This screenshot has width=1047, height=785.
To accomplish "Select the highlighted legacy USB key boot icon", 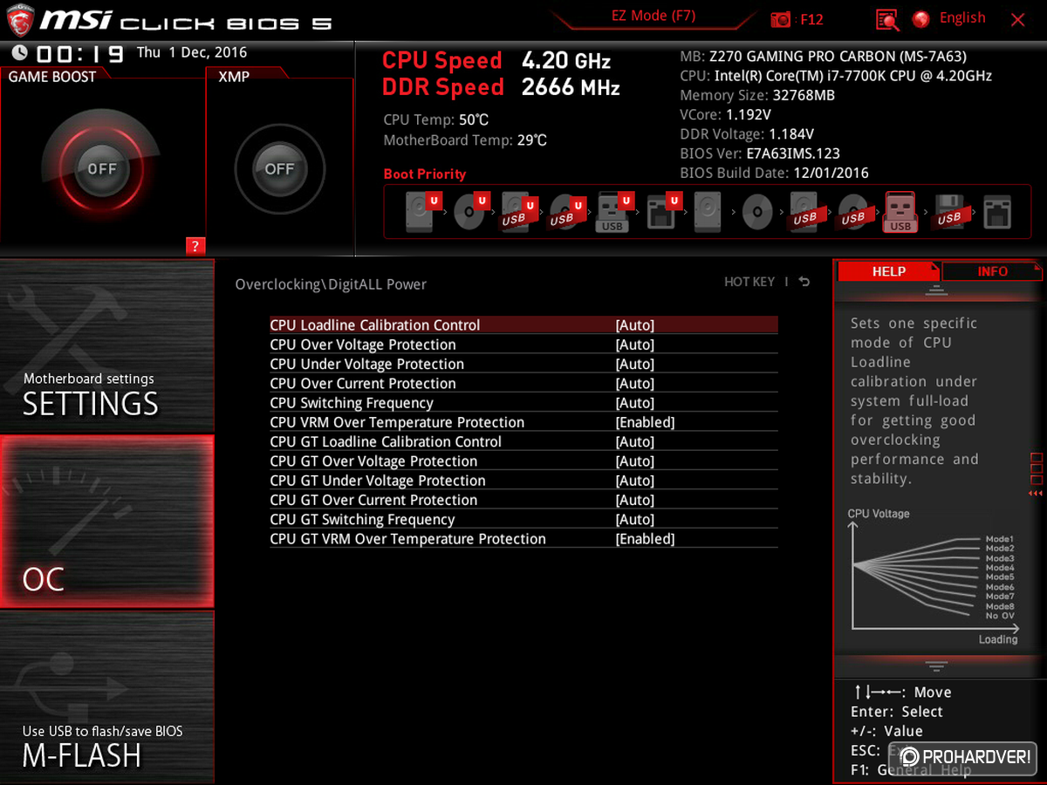I will pyautogui.click(x=900, y=213).
